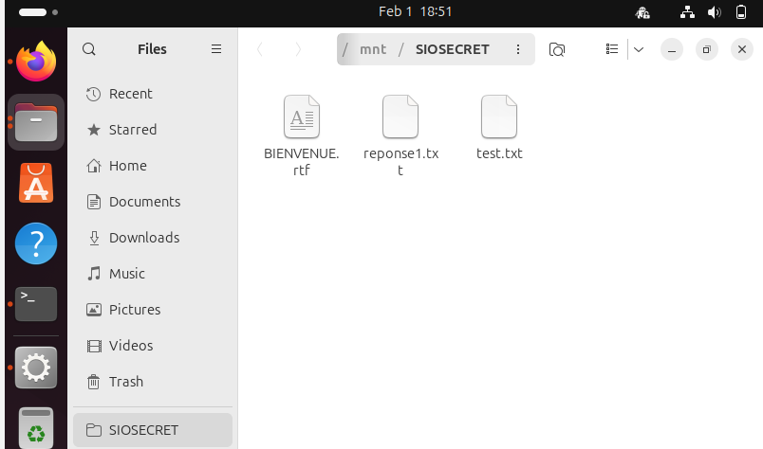This screenshot has height=449, width=763.
Task: Open the path bar three-dot menu
Action: 518,49
